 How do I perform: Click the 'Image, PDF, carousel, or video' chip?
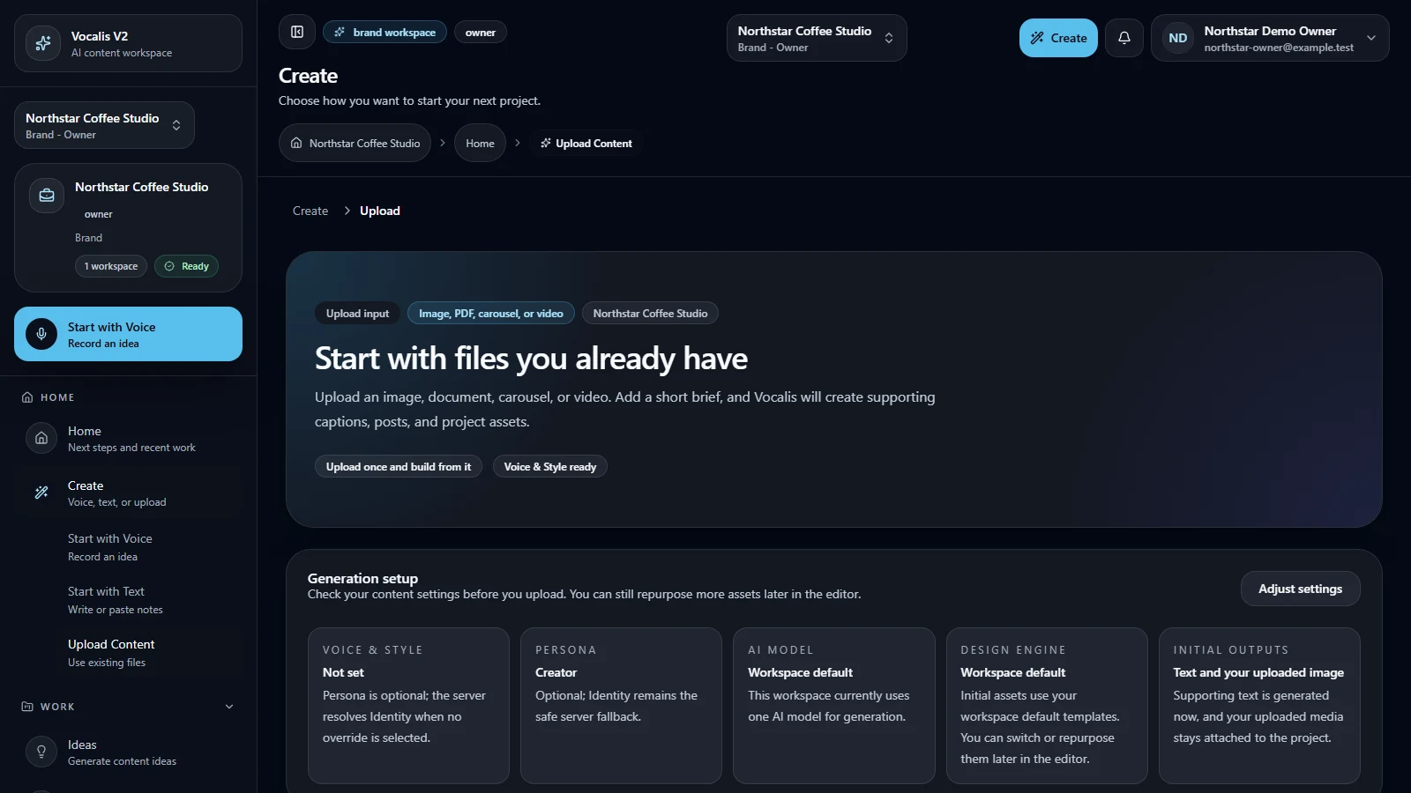(491, 313)
